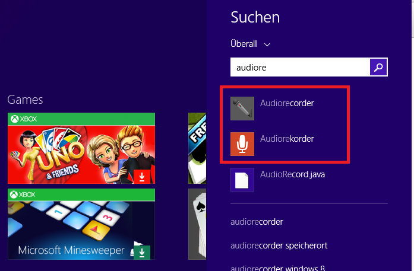Select the Audiorecorder search result label
This screenshot has height=271, width=414.
287,103
